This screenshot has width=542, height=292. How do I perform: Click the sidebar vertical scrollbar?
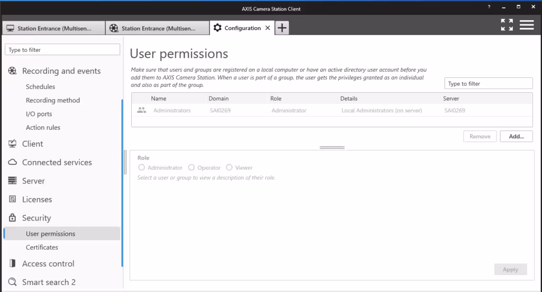pyautogui.click(x=122, y=183)
